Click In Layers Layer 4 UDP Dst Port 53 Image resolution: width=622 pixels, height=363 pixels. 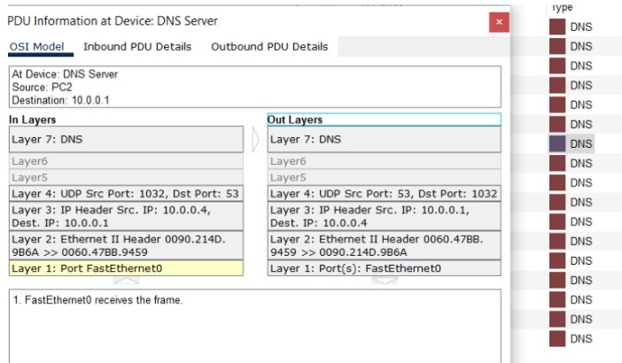pos(125,194)
